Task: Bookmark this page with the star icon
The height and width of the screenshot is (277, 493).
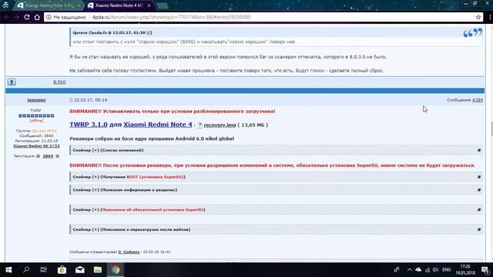Action: point(478,17)
